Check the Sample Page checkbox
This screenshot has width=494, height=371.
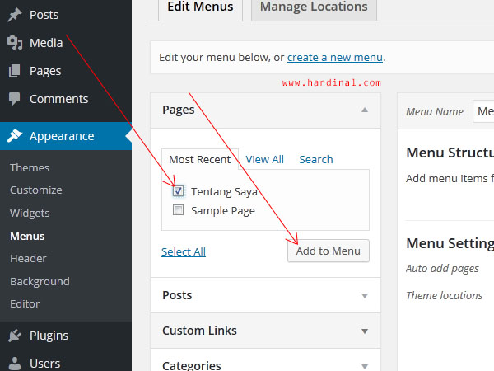(178, 210)
